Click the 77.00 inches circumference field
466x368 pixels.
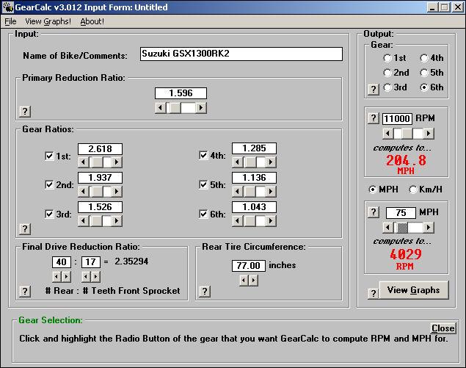[249, 266]
